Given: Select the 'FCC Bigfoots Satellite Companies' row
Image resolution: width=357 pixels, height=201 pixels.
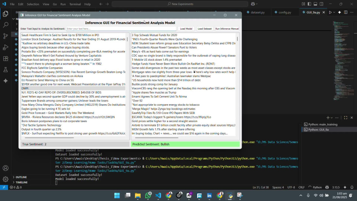Looking at the screenshot, I should (x=73, y=68).
